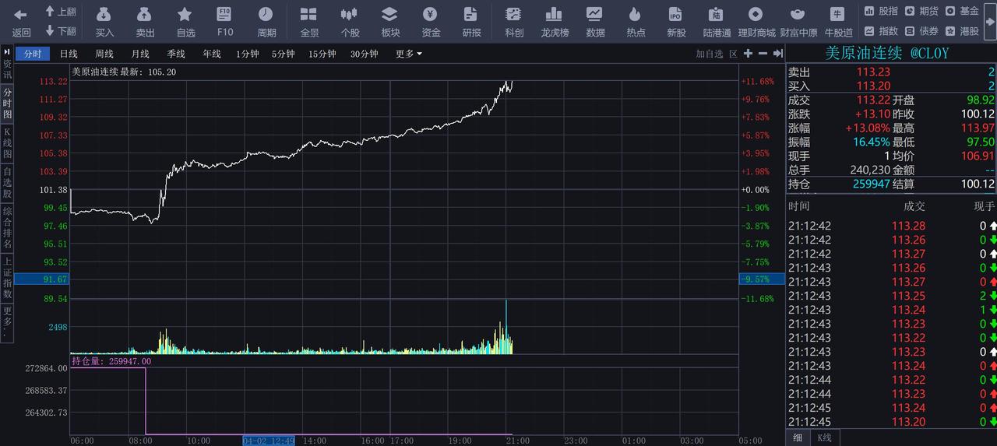Open the 周期 period clock icon
This screenshot has height=446, width=997.
pyautogui.click(x=266, y=22)
